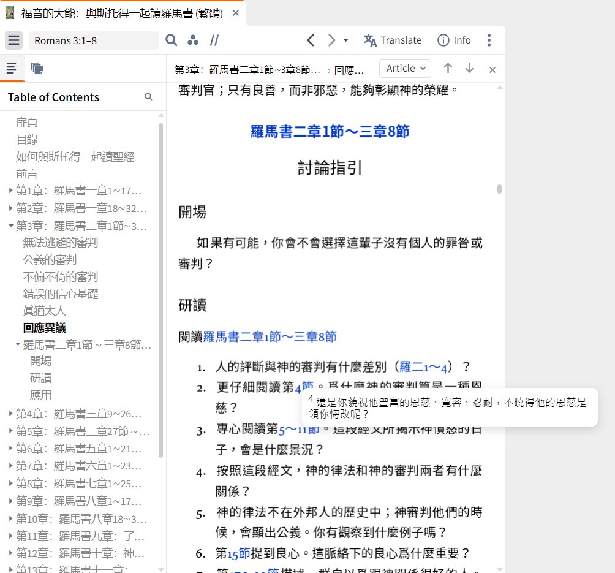The height and width of the screenshot is (573, 615).
Task: Open the panel hamburger menu
Action: point(13,40)
